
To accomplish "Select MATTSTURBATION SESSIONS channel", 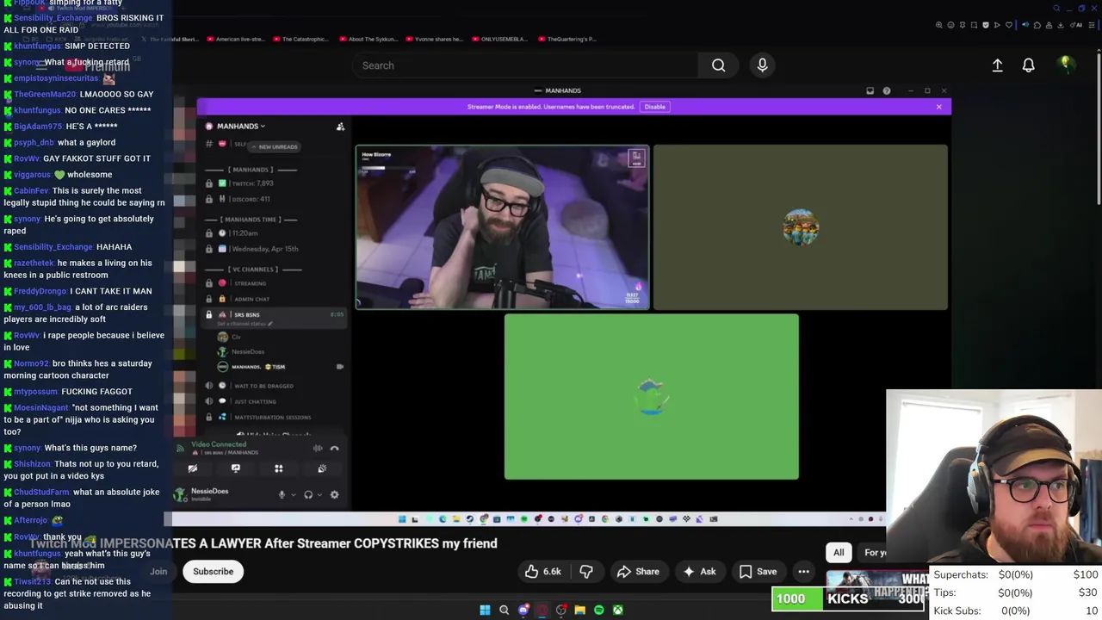I will tap(272, 418).
